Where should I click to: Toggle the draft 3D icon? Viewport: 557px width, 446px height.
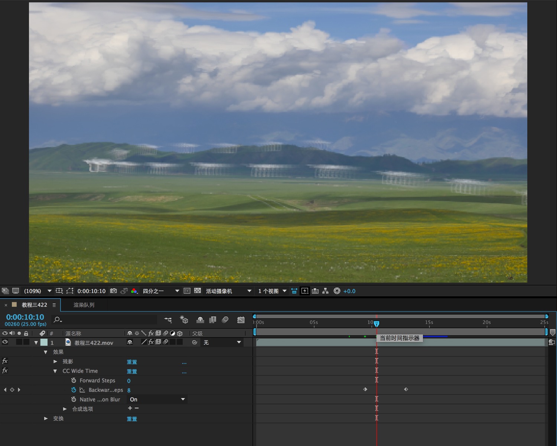click(x=184, y=319)
